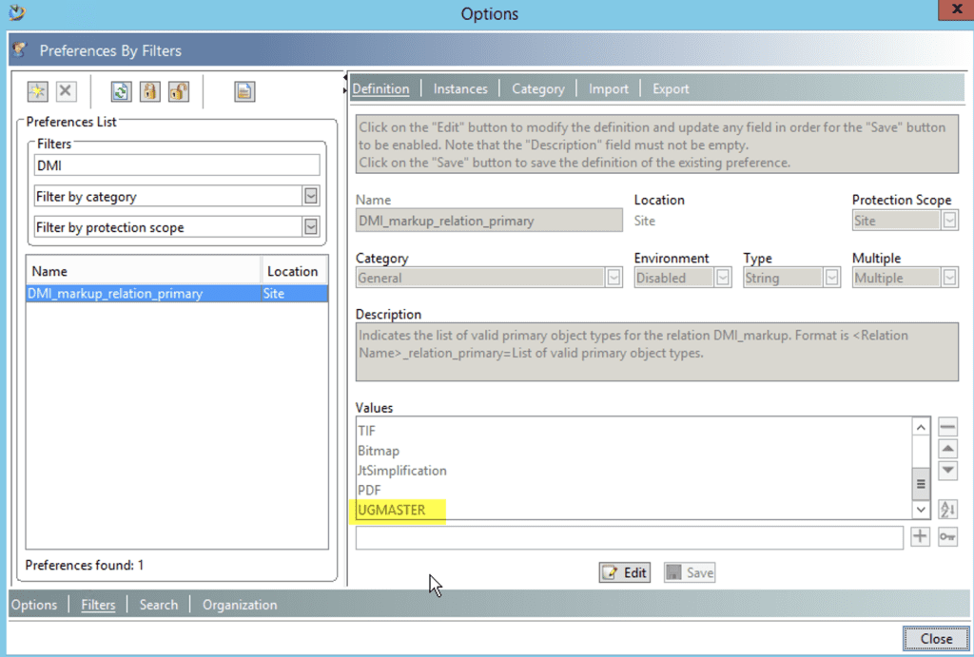
Task: Sort the values list alphabetically
Action: pos(947,511)
